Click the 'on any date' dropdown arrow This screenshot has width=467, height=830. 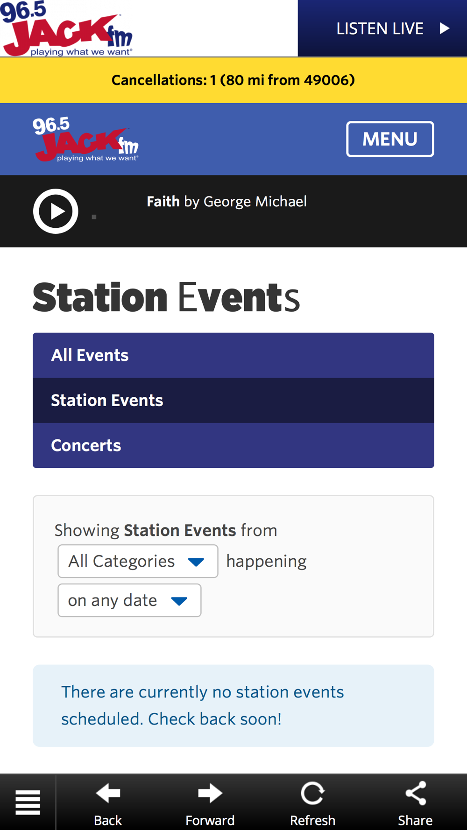[179, 601]
